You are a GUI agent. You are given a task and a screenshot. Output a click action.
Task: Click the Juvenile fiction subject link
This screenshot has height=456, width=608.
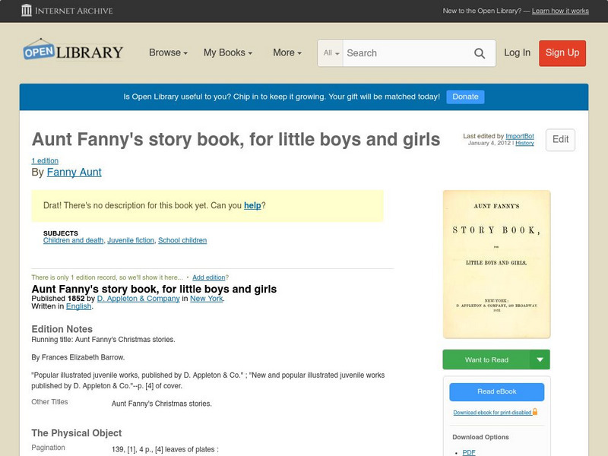131,240
